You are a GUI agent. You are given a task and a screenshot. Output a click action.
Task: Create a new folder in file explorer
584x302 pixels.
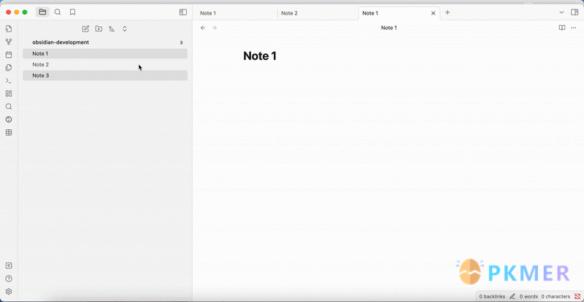(x=99, y=29)
